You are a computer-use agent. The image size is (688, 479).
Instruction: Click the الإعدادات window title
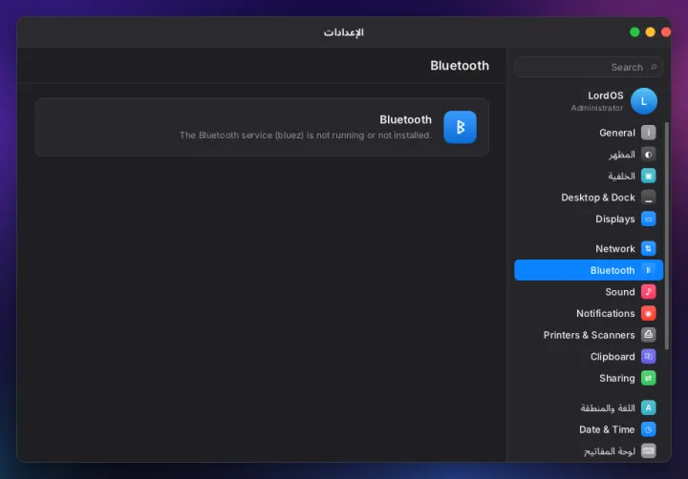[x=344, y=32]
